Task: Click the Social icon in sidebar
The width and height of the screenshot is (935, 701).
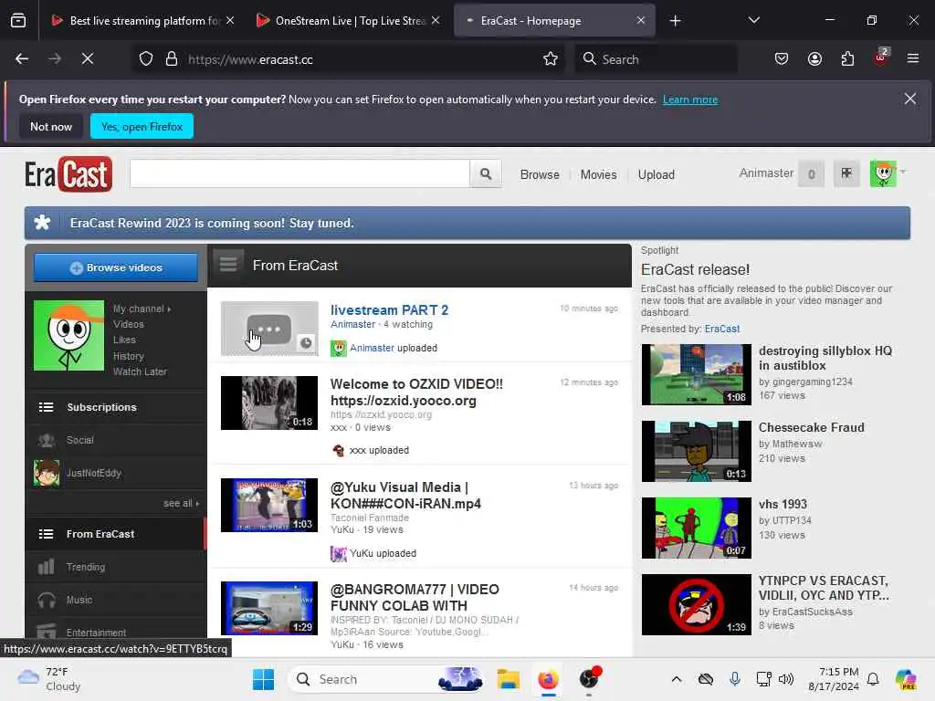Action: 46,441
